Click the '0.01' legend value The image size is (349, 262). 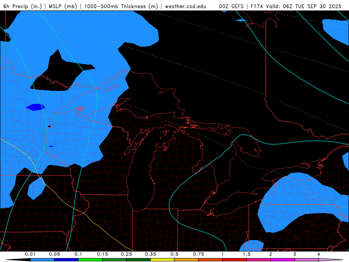coord(30,254)
